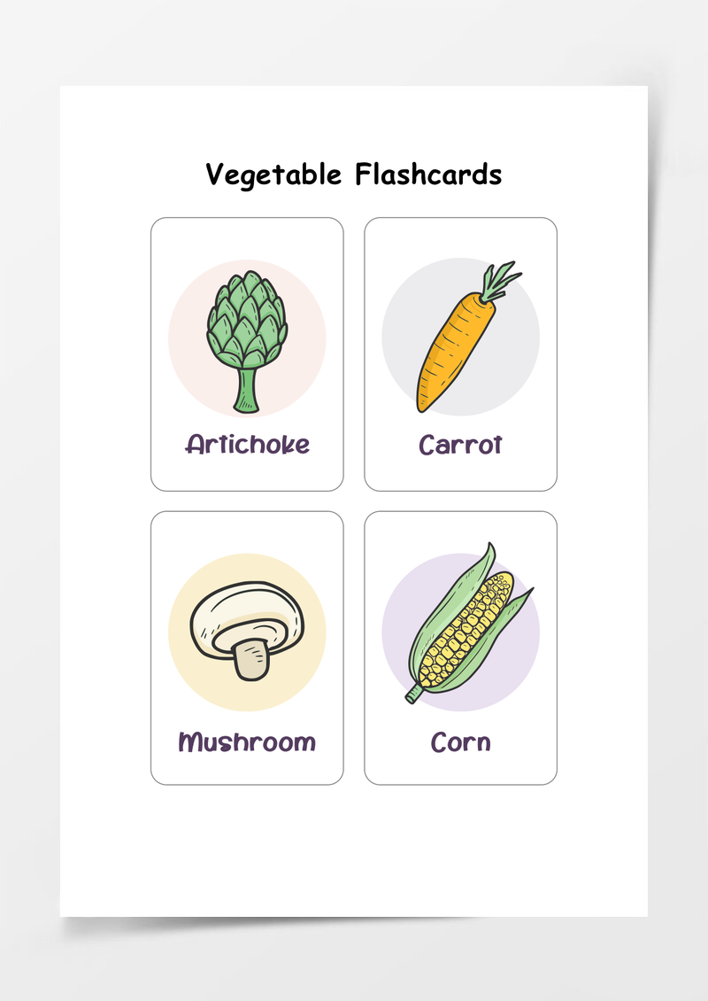The height and width of the screenshot is (1001, 708).
Task: Click the artichoke stem
Action: pos(246,390)
